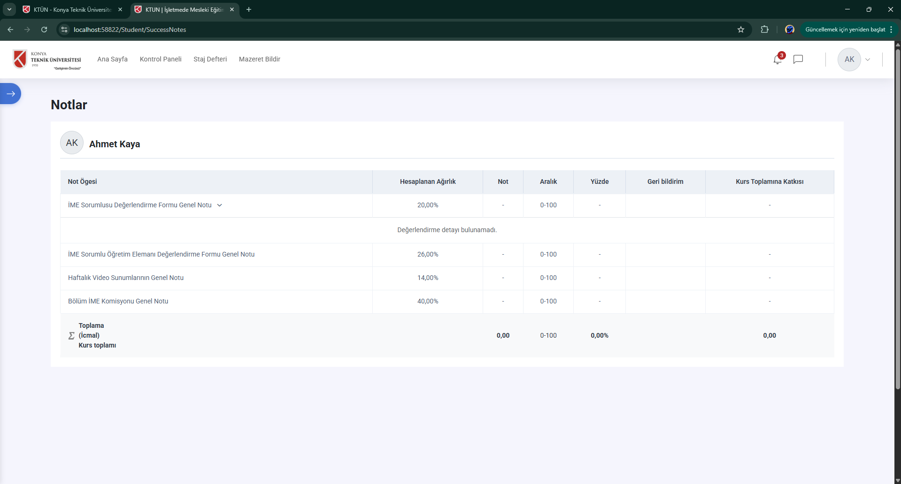Open the Kontrol Paneli menu item
The width and height of the screenshot is (901, 484).
coord(161,59)
